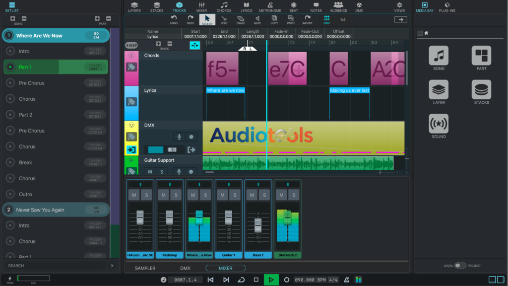Open the Beat editor
508x286 pixels.
pyautogui.click(x=293, y=7)
